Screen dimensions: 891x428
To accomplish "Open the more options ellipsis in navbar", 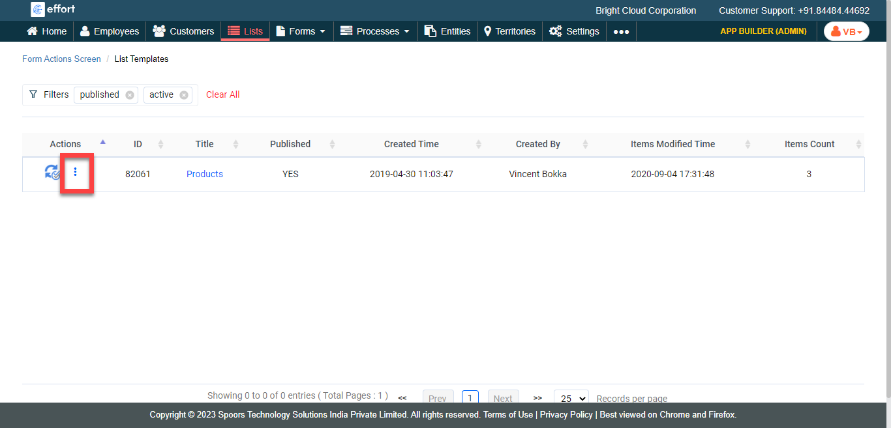I will [621, 31].
